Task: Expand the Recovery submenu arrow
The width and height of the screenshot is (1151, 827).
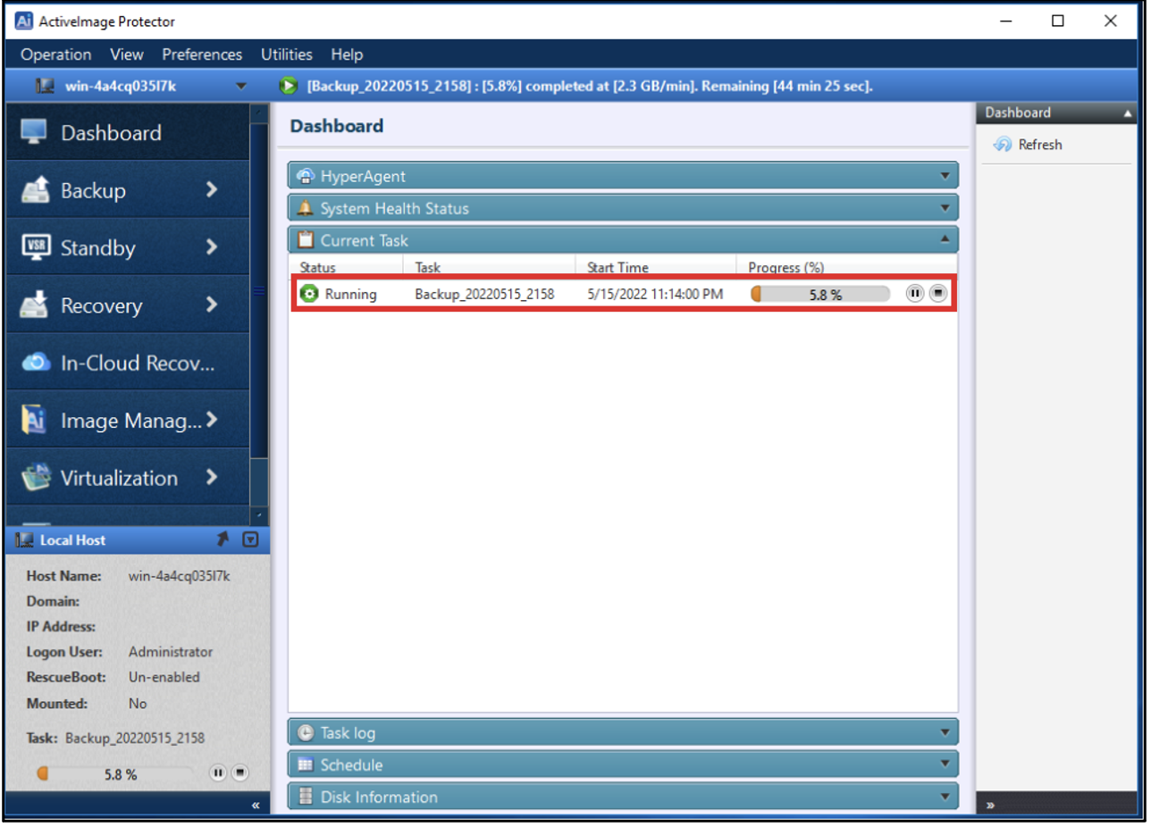Action: pyautogui.click(x=212, y=305)
